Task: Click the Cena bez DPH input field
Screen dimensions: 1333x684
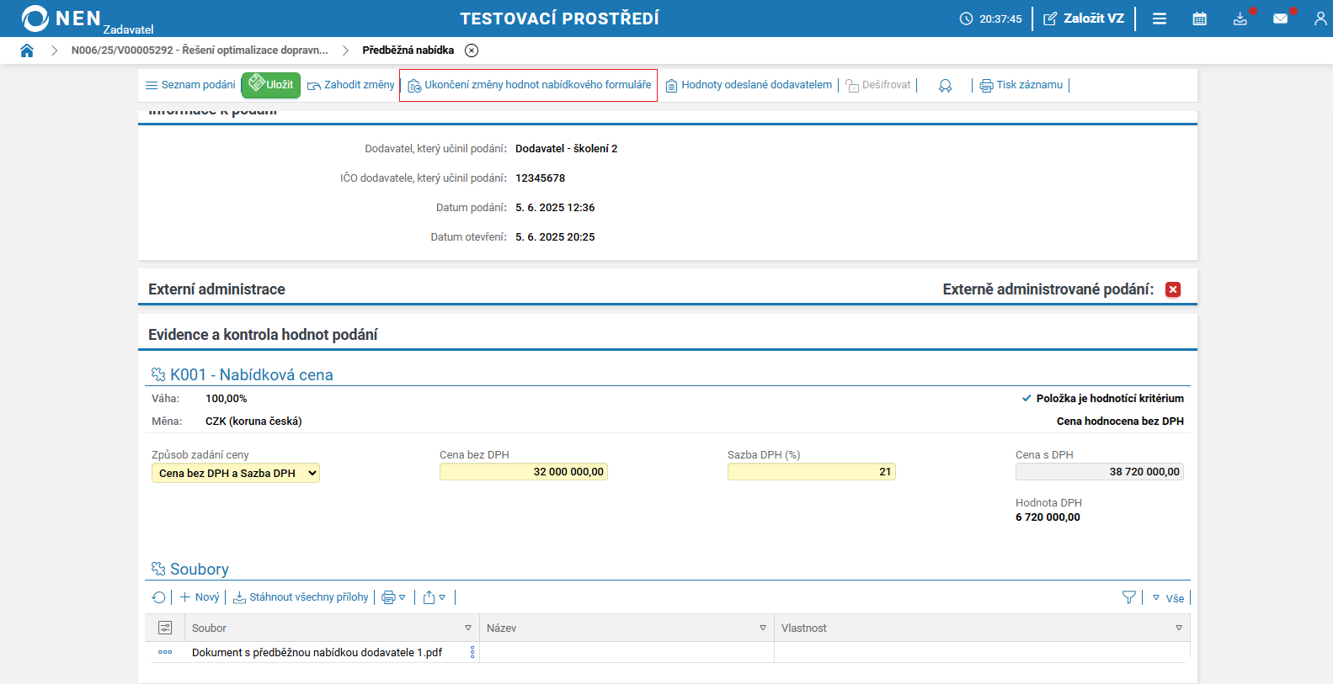Action: [x=523, y=472]
